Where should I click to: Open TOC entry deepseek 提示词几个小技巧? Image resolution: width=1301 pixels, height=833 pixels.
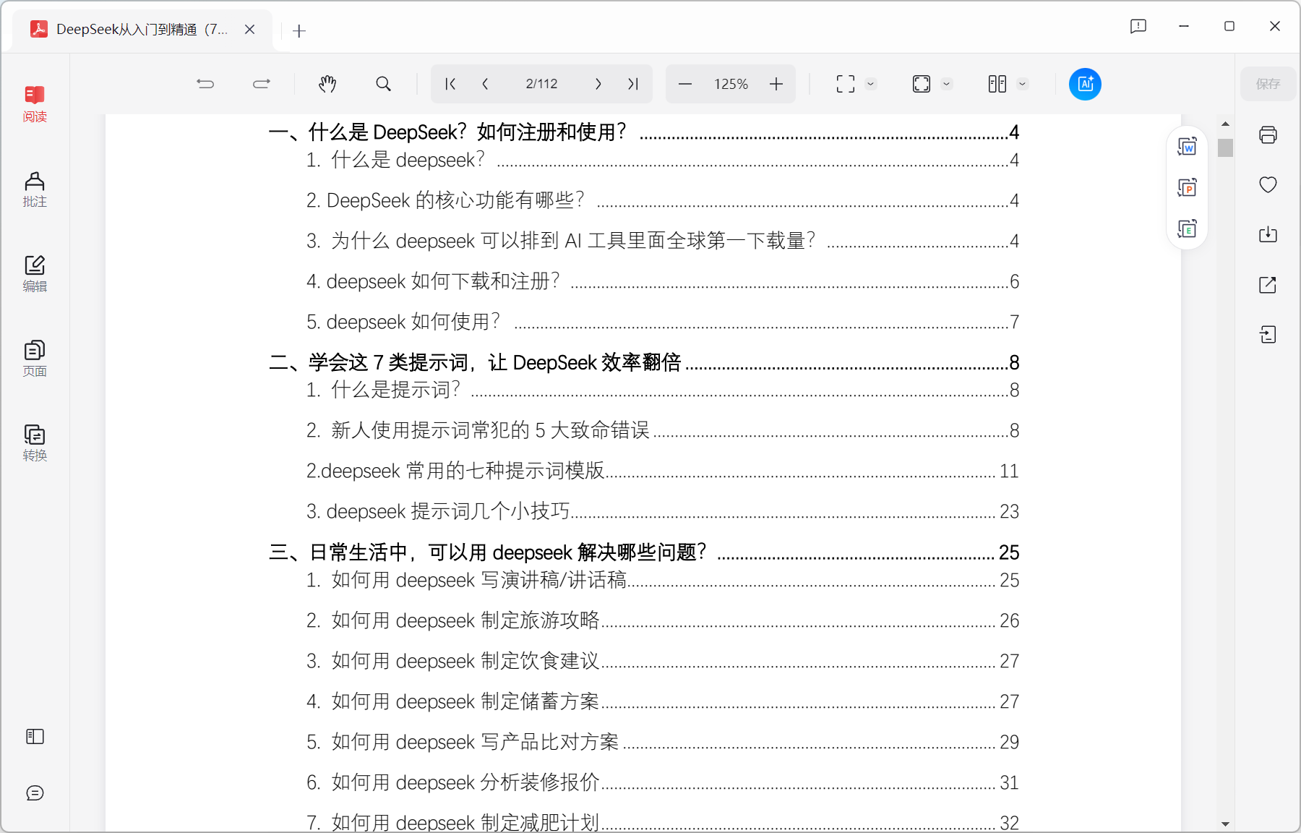coord(663,511)
